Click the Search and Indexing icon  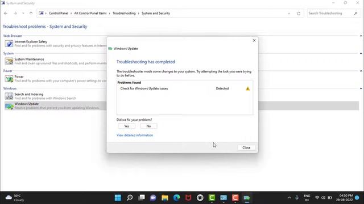click(9, 96)
